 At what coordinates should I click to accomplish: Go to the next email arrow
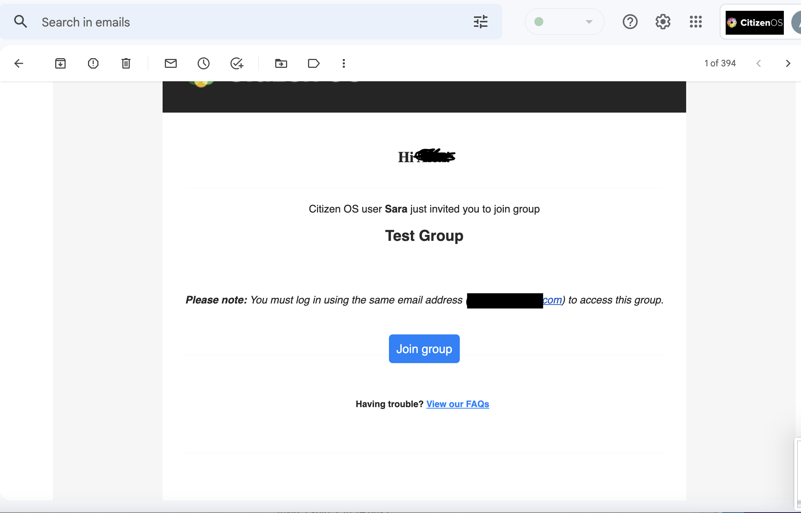coord(788,63)
